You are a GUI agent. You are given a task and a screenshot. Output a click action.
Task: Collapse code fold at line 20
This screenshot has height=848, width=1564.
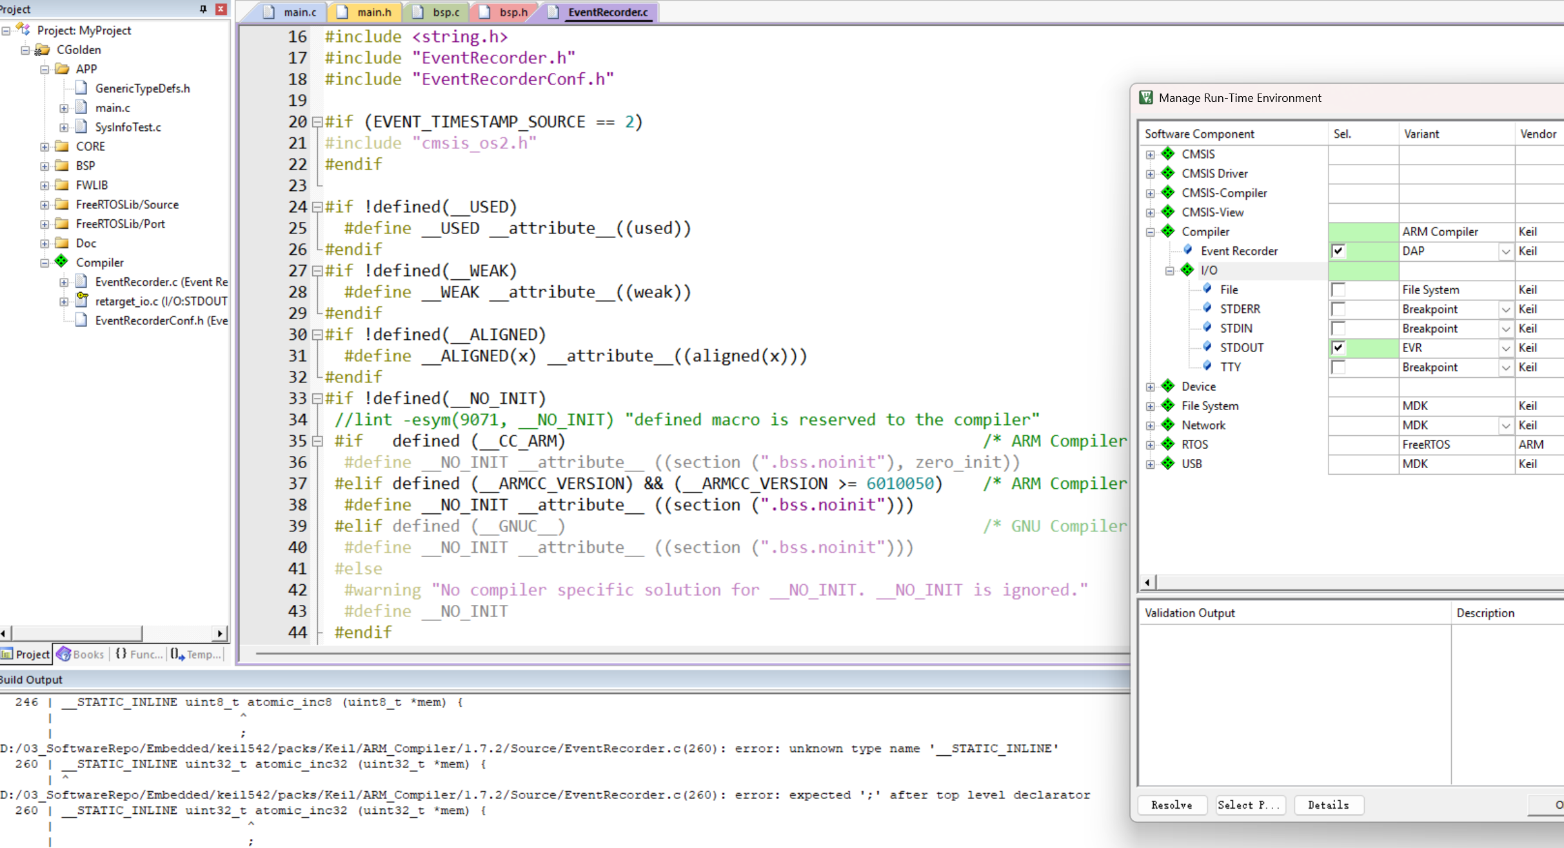coord(317,121)
